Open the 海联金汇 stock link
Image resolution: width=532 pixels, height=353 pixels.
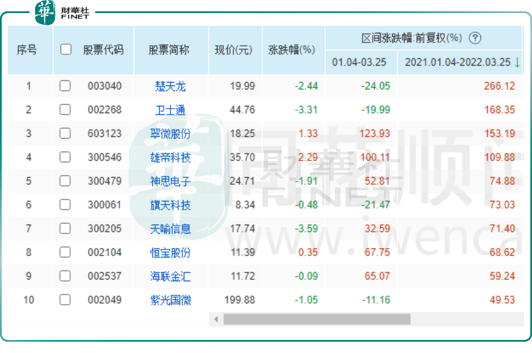tap(171, 277)
